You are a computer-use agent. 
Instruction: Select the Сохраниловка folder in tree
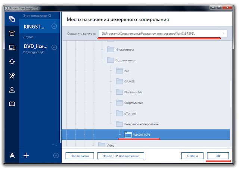pos(125,60)
